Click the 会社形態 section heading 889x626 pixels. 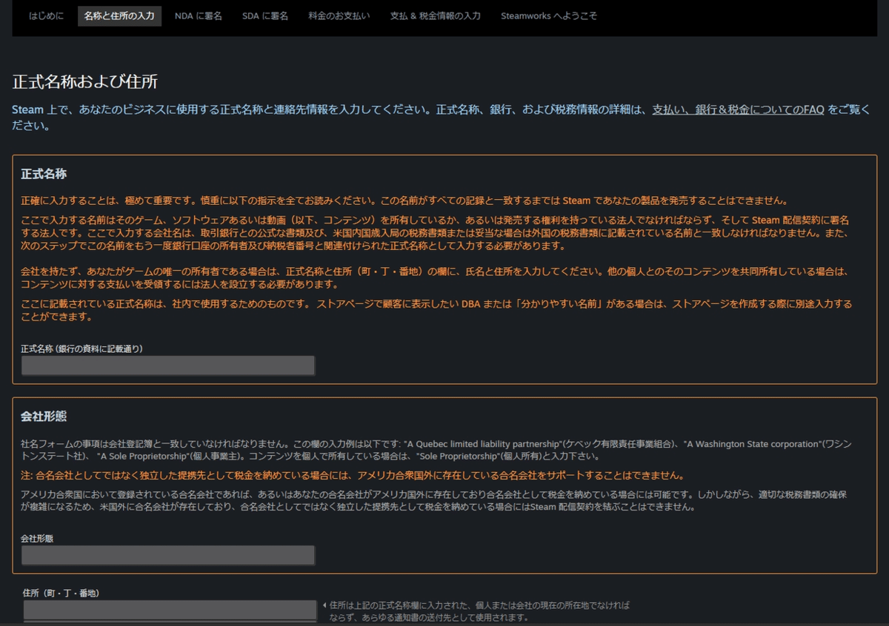click(x=44, y=417)
